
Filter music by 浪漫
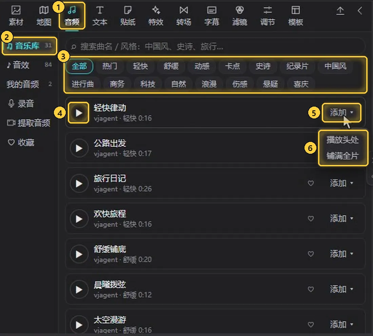coord(209,84)
